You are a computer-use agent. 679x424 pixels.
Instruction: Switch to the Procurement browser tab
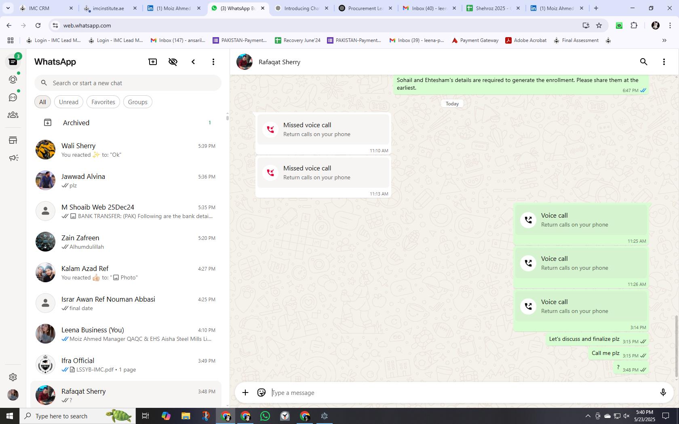366,8
